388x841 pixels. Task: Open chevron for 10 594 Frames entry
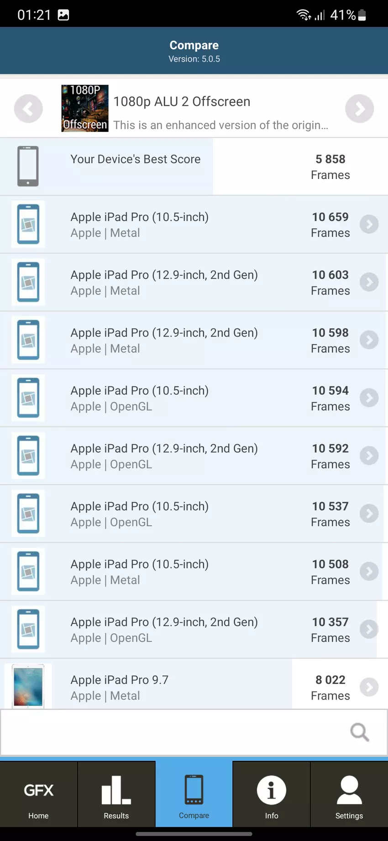(x=369, y=398)
